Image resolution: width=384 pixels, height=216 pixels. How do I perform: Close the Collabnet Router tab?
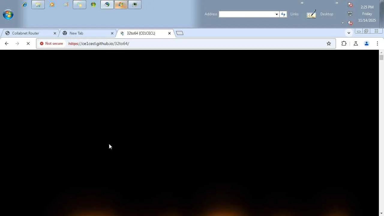pyautogui.click(x=55, y=33)
